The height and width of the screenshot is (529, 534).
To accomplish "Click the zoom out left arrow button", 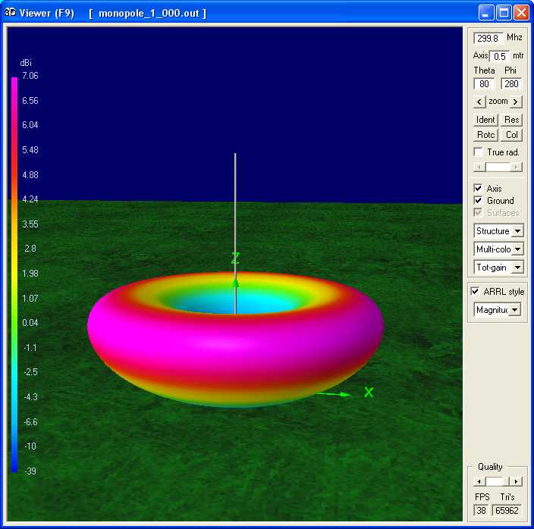I will tap(479, 102).
